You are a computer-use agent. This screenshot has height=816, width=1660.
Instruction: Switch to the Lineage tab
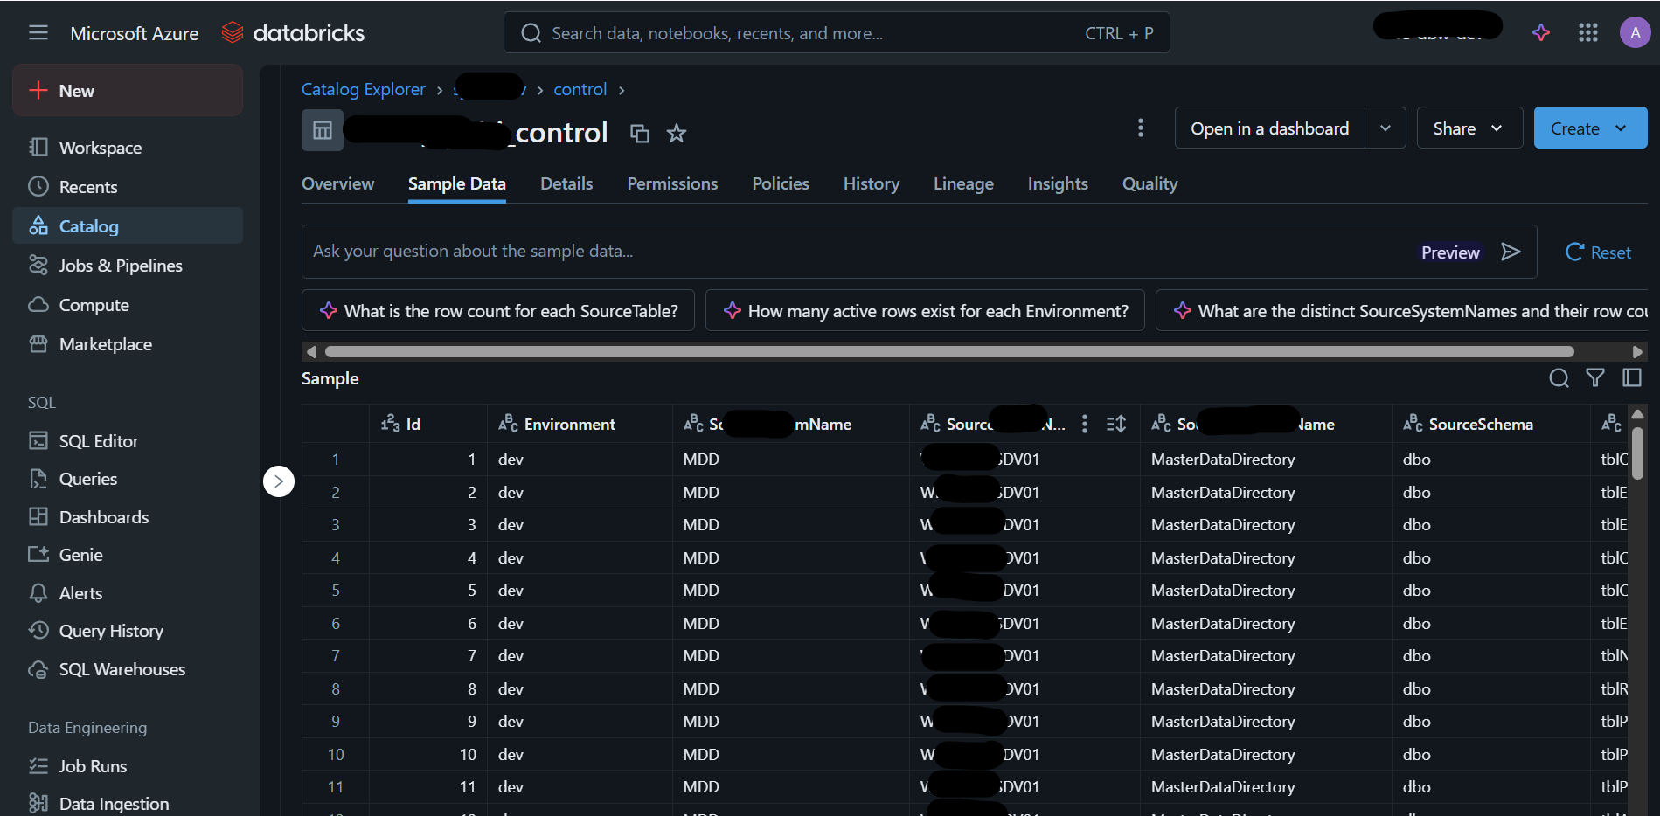[963, 183]
